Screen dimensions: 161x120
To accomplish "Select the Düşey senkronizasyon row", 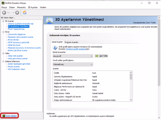I will [91, 100].
